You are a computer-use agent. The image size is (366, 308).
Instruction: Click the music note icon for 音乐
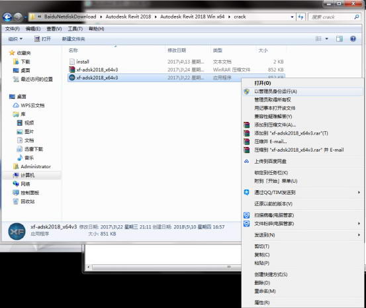tap(20, 158)
